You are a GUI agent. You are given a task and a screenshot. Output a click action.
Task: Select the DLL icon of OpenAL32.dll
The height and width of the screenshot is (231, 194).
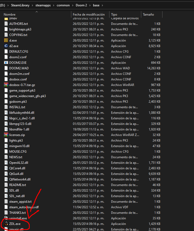(6, 163)
